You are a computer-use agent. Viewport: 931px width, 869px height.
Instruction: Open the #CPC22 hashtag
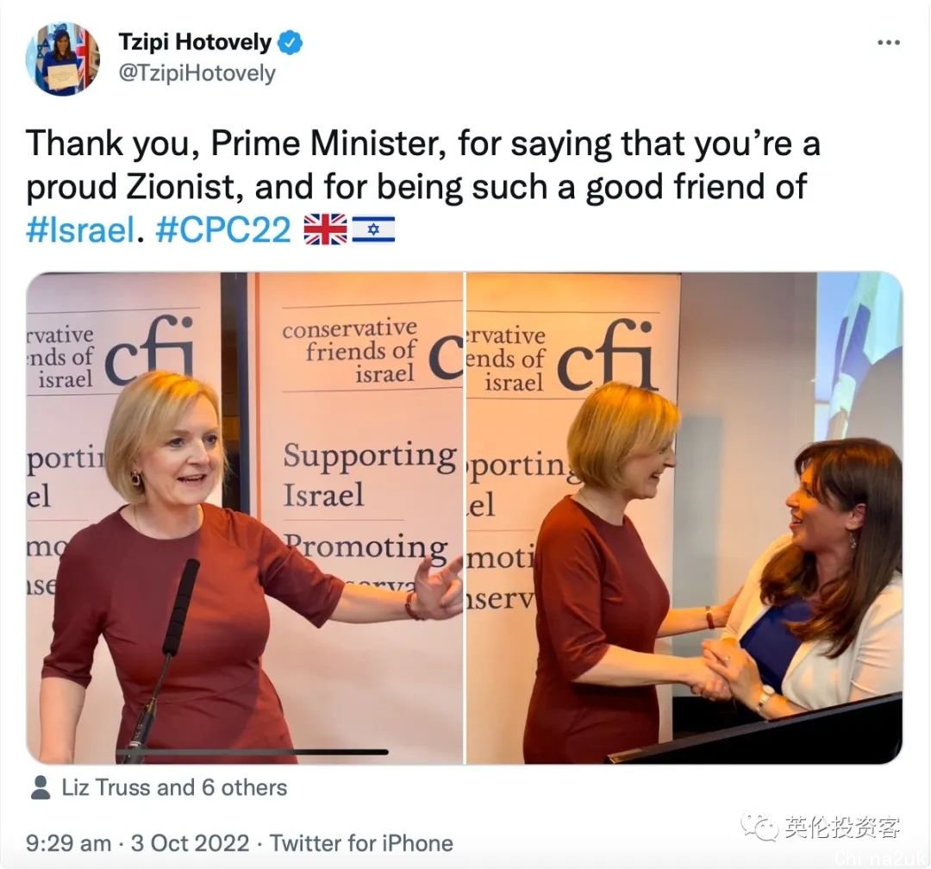(x=223, y=230)
